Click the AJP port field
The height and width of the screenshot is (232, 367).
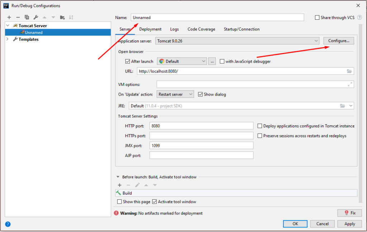(201, 155)
